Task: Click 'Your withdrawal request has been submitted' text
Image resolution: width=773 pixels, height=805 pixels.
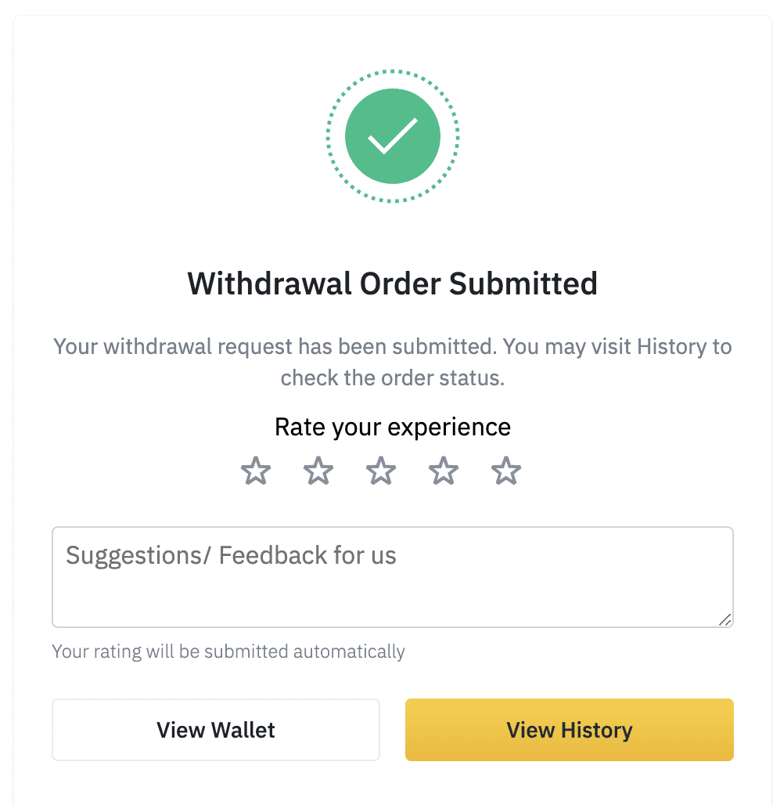Action: (275, 347)
